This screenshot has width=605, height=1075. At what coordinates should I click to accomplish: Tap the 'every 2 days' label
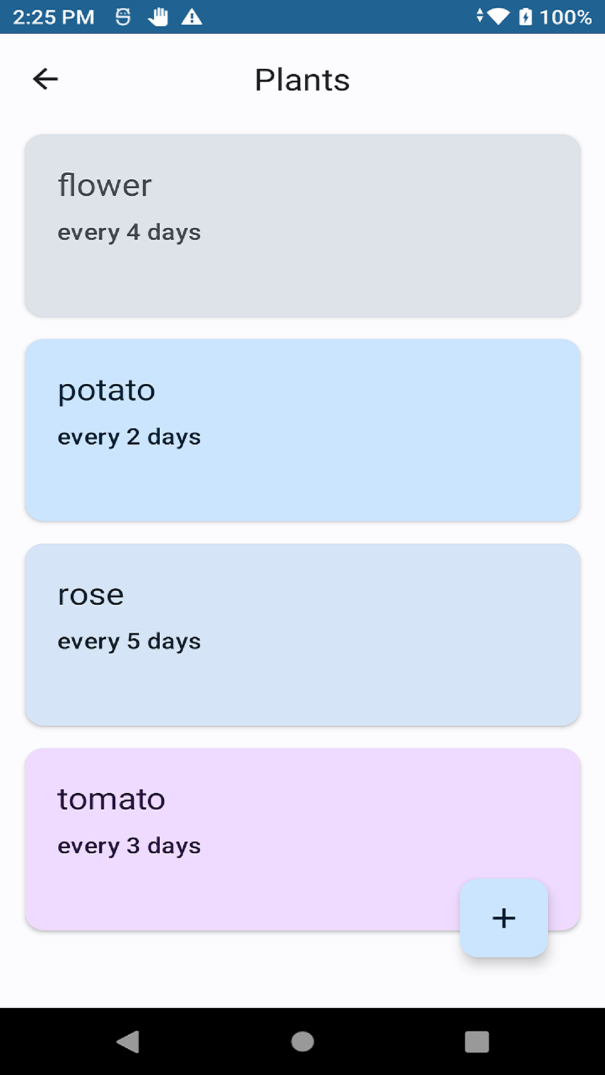tap(129, 437)
